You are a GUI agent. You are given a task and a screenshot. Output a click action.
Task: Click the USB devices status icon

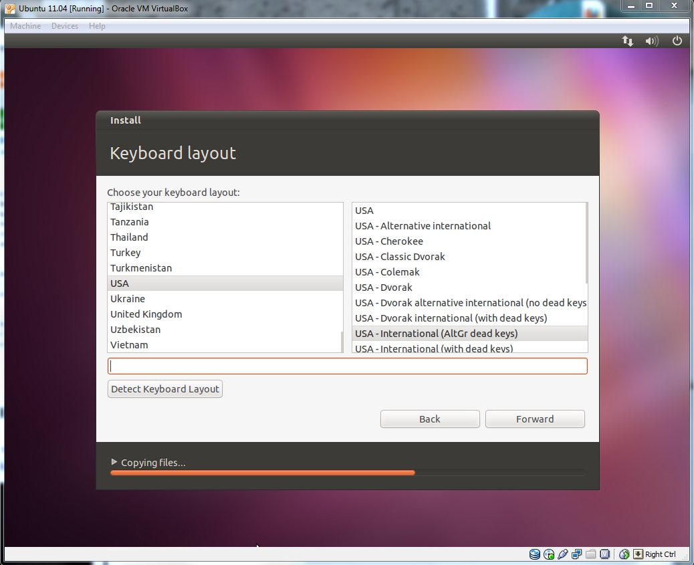point(563,554)
